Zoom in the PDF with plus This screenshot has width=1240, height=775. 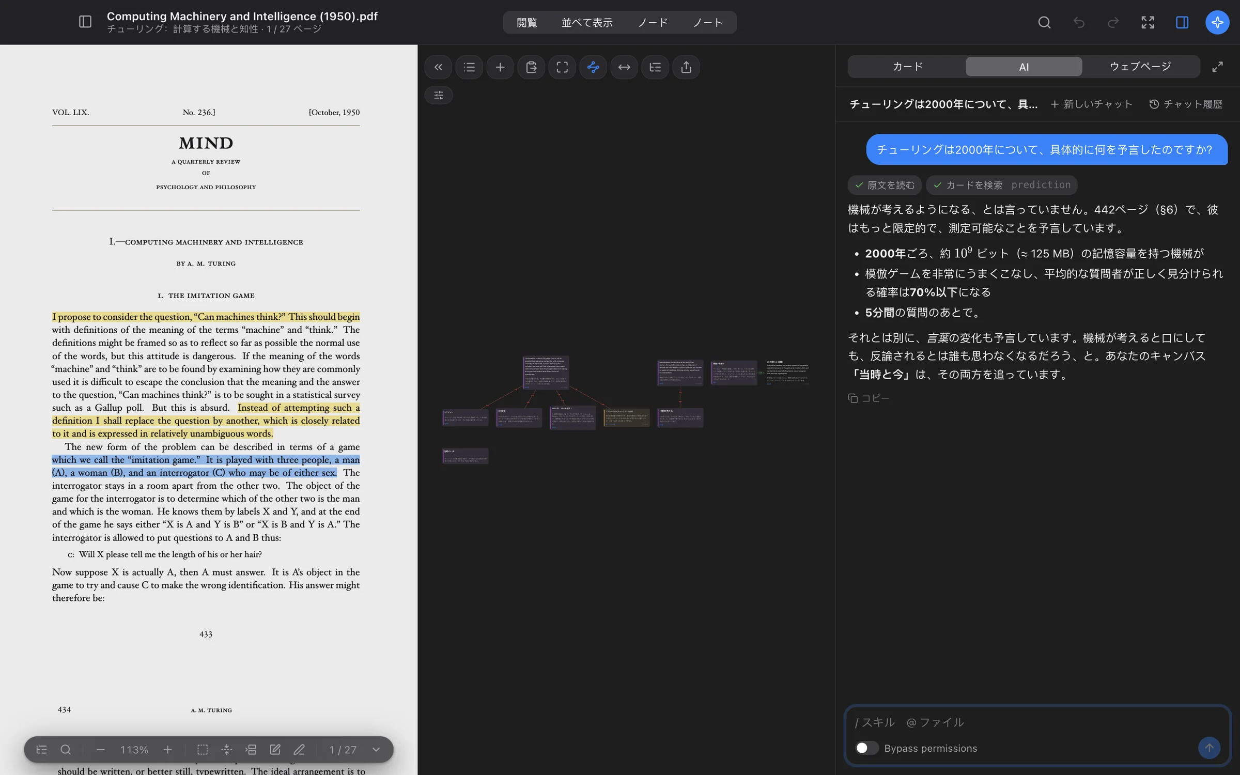tap(167, 749)
